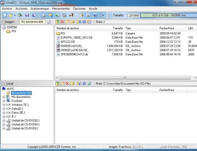Image resolution: width=197 pixels, height=151 pixels.
Task: Click the red delete icon in image pane toolbar
Action: (x=63, y=22)
